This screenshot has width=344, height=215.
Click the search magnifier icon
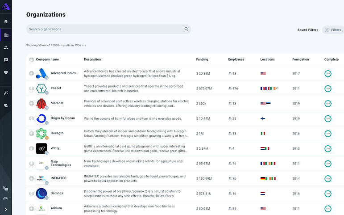point(186,29)
